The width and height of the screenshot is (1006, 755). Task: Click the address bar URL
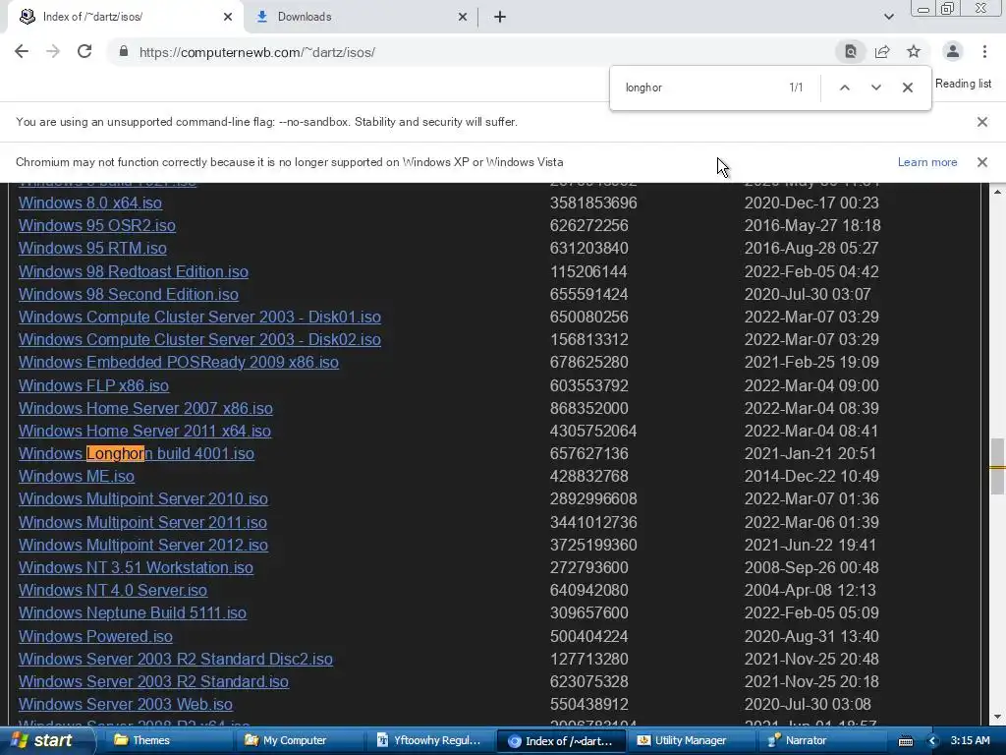point(256,52)
